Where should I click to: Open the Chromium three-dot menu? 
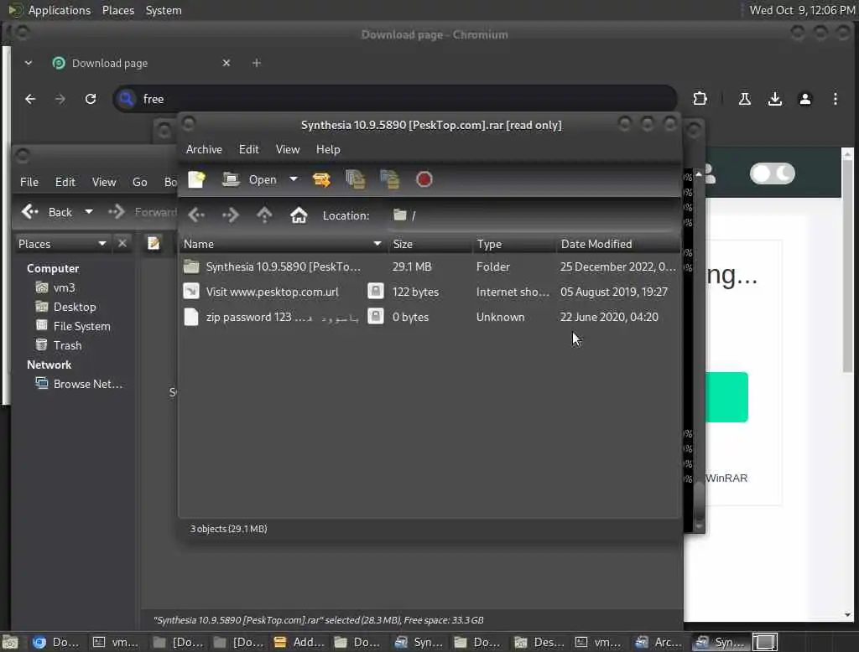(x=835, y=99)
